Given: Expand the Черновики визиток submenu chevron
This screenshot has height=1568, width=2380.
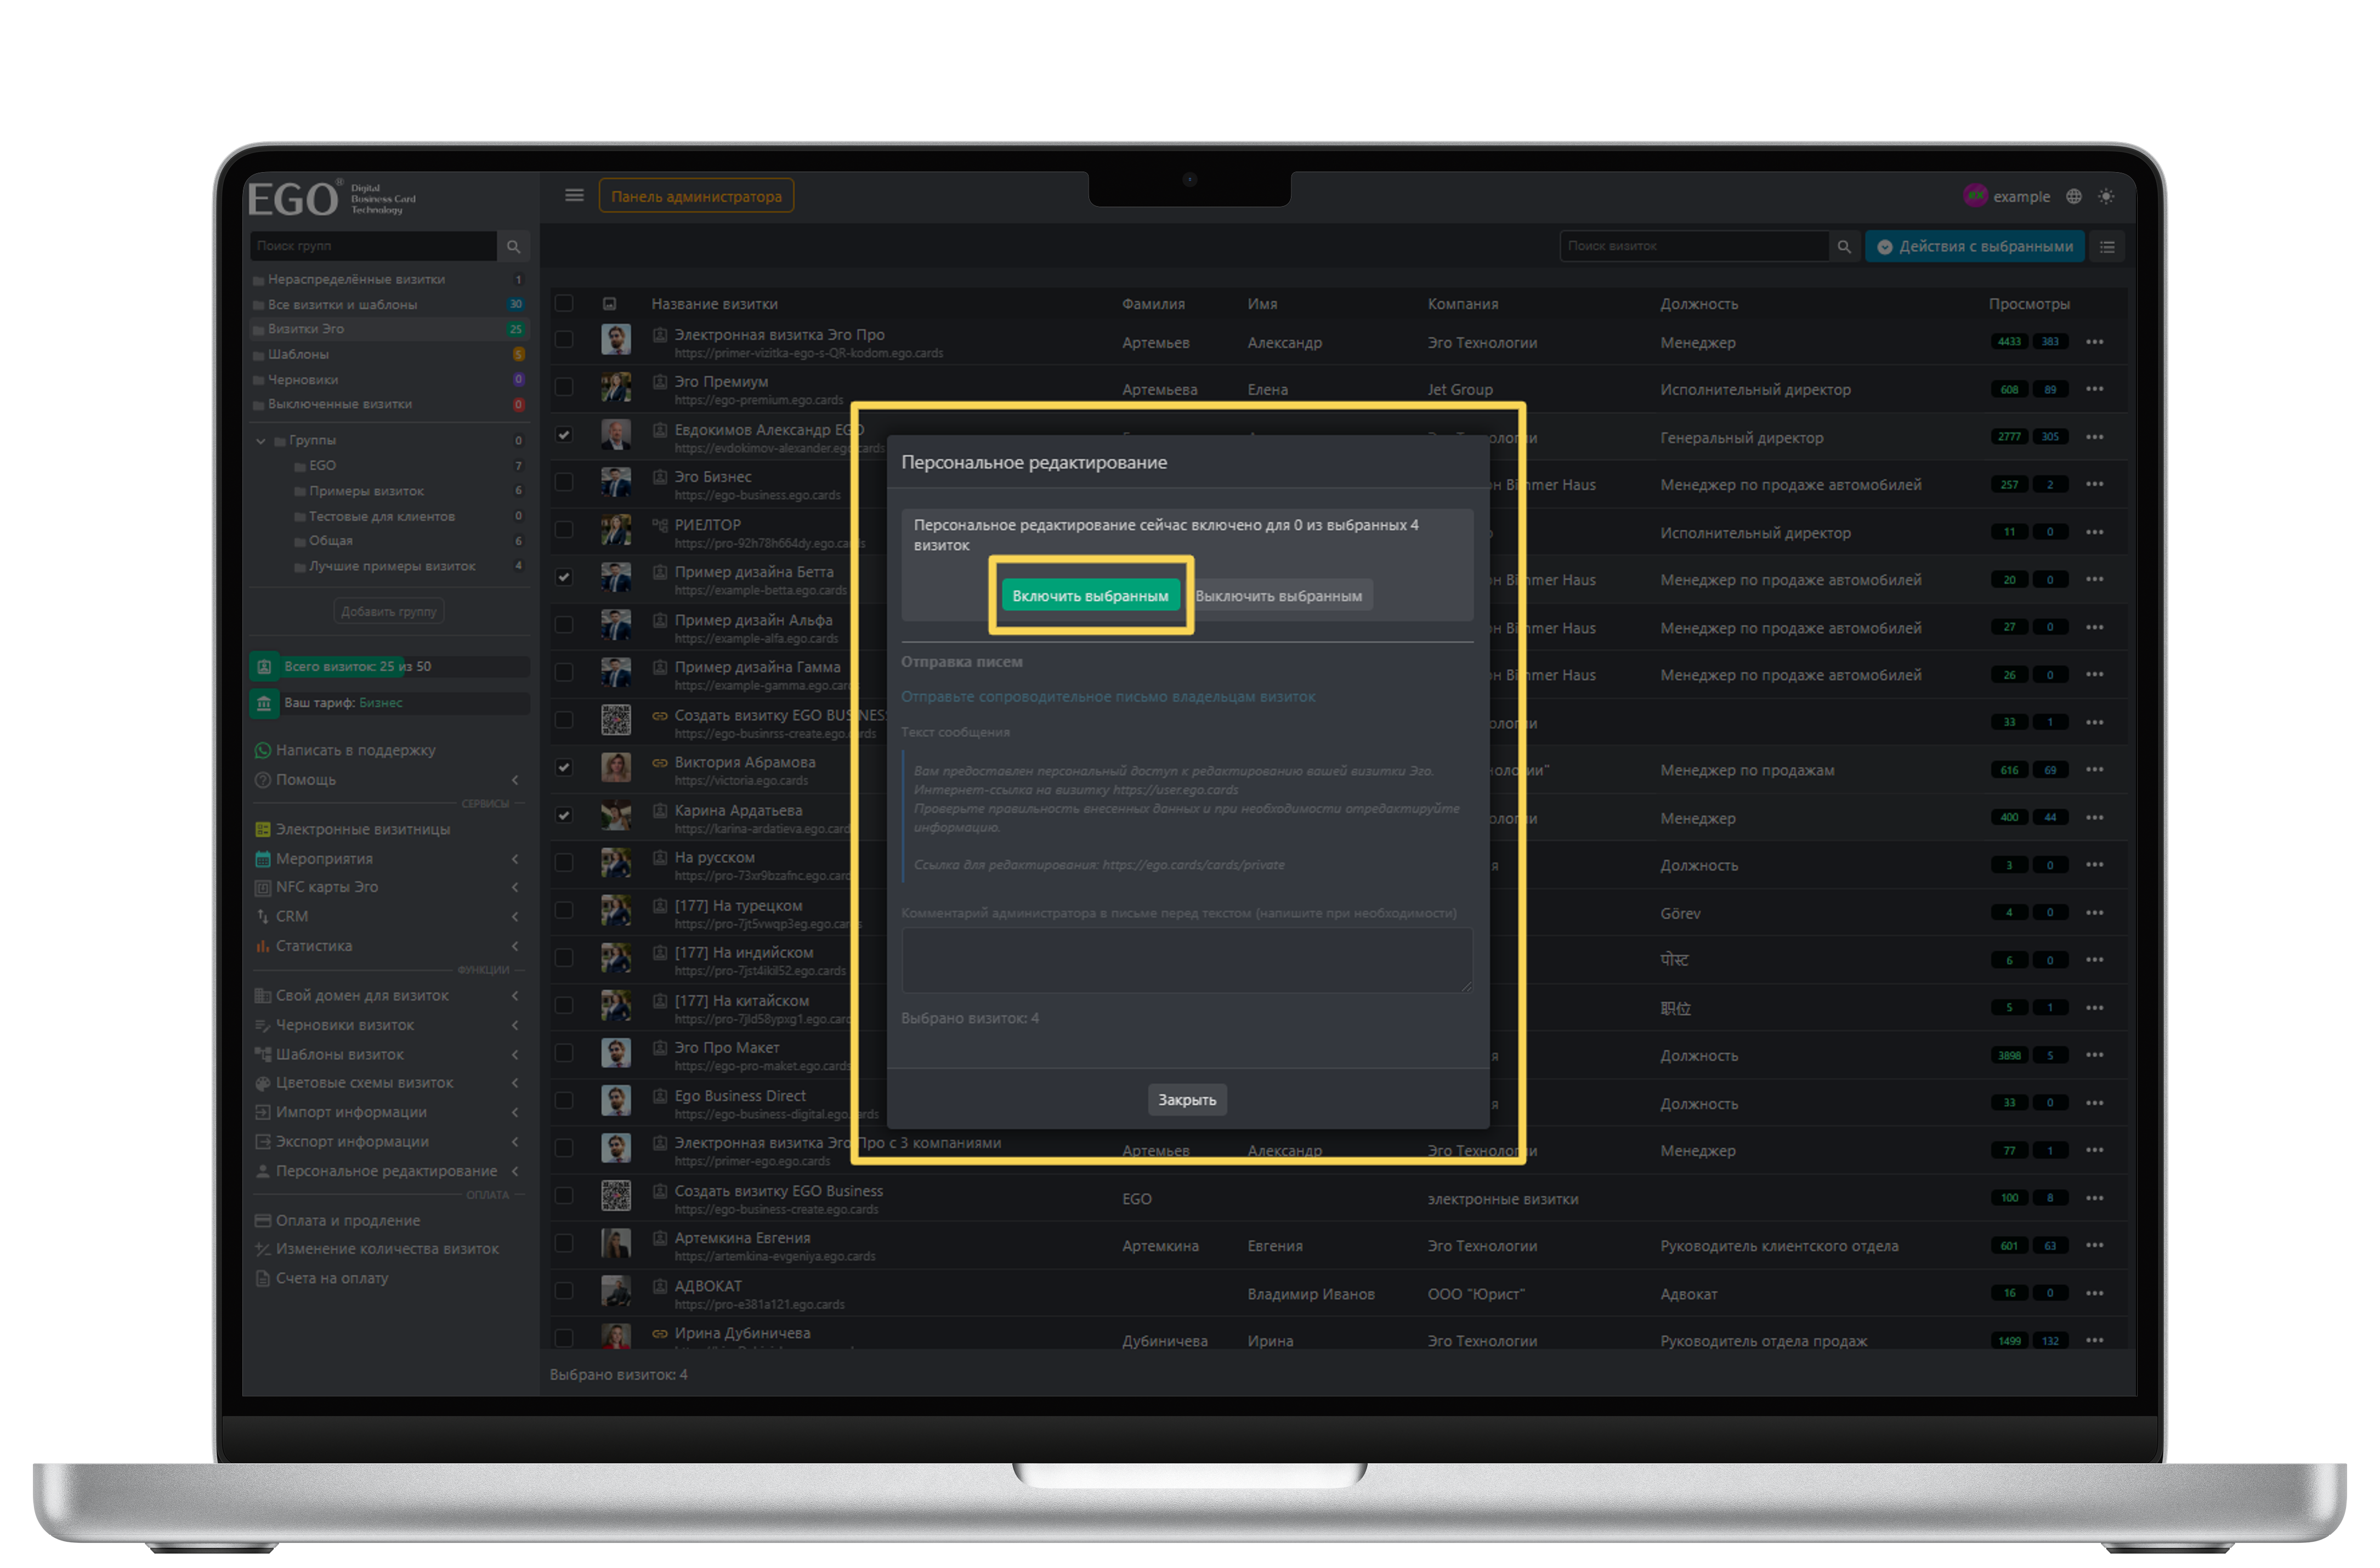Looking at the screenshot, I should click(x=515, y=1025).
